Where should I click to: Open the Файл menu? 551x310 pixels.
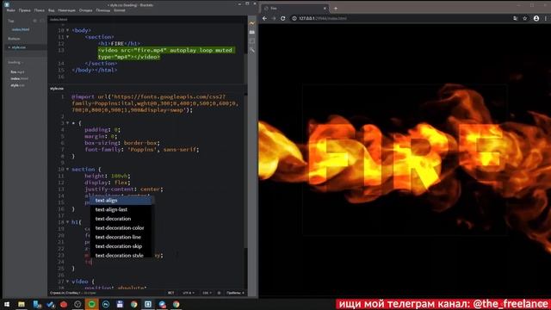click(x=11, y=10)
